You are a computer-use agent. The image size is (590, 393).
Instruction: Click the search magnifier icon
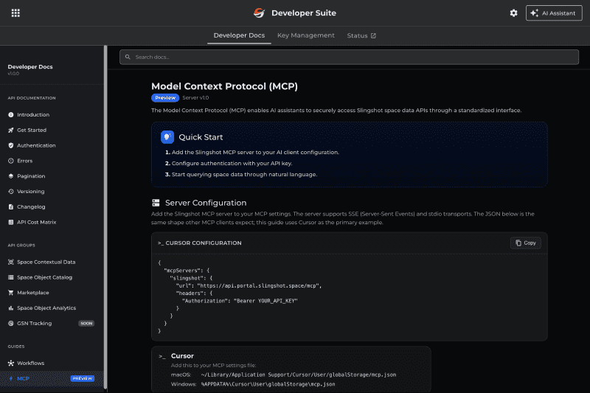pos(128,58)
